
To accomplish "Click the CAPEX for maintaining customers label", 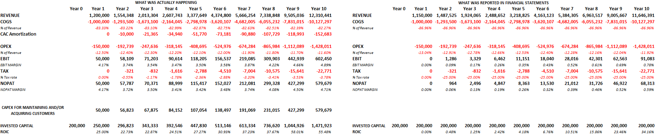I will click(x=33, y=111).
